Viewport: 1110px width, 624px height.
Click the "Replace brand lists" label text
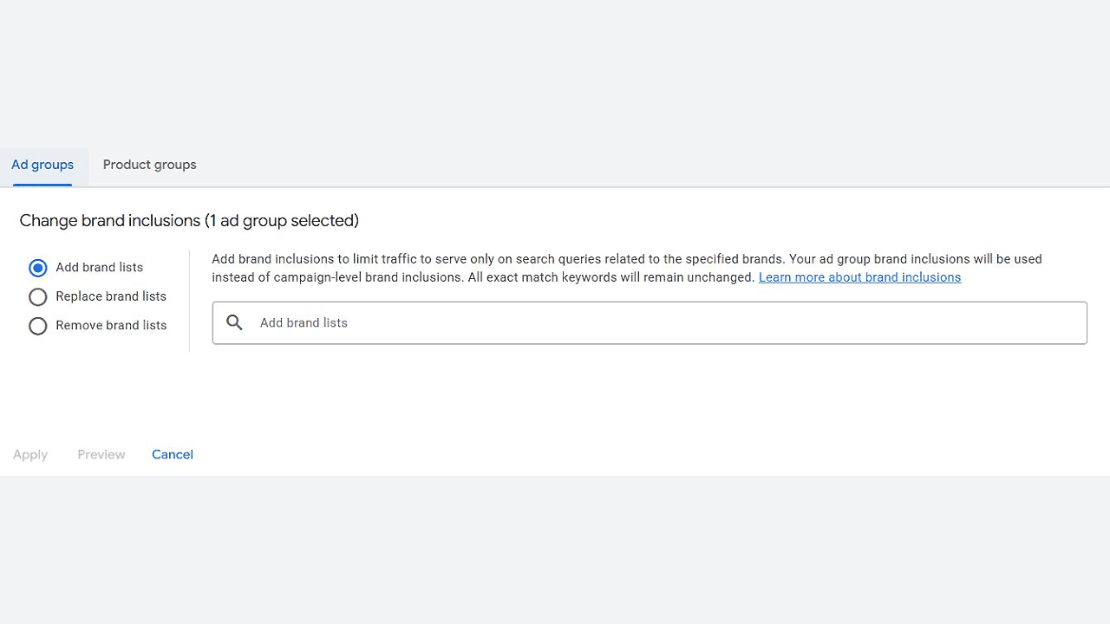(111, 296)
